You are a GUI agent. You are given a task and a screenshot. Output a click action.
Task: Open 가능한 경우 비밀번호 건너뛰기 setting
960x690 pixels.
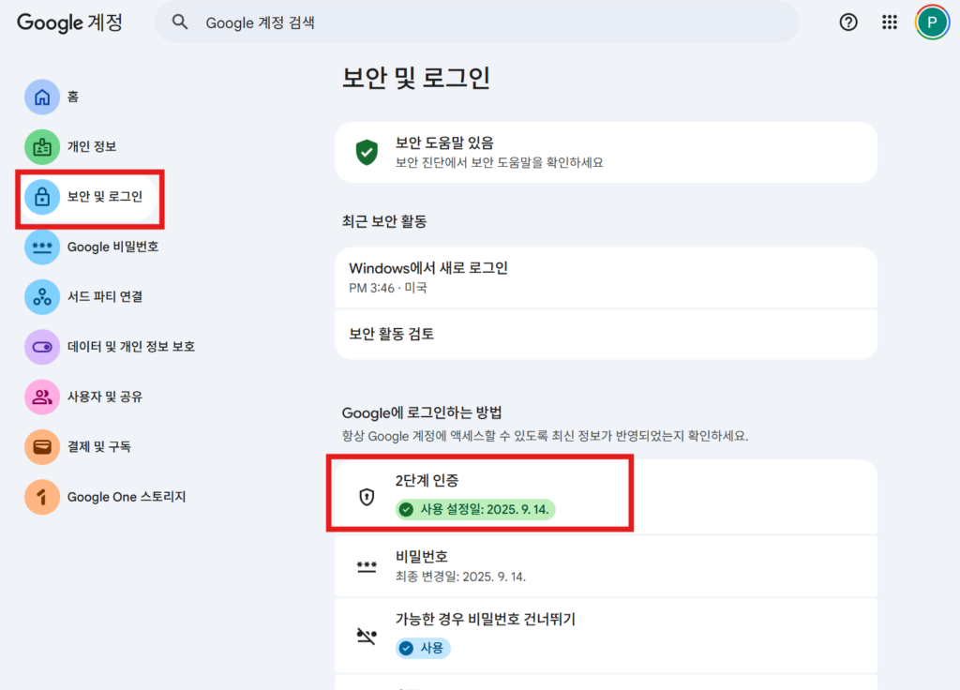tap(605, 634)
